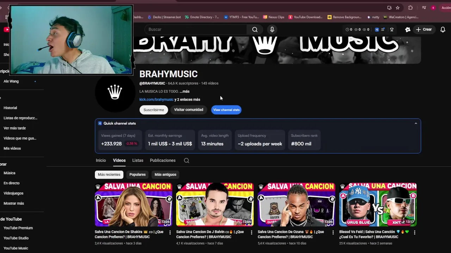Open options menu for Ozuna video
The height and width of the screenshot is (253, 451).
click(333, 232)
